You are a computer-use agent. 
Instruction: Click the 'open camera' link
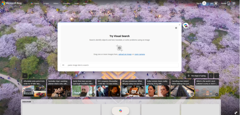point(139,54)
